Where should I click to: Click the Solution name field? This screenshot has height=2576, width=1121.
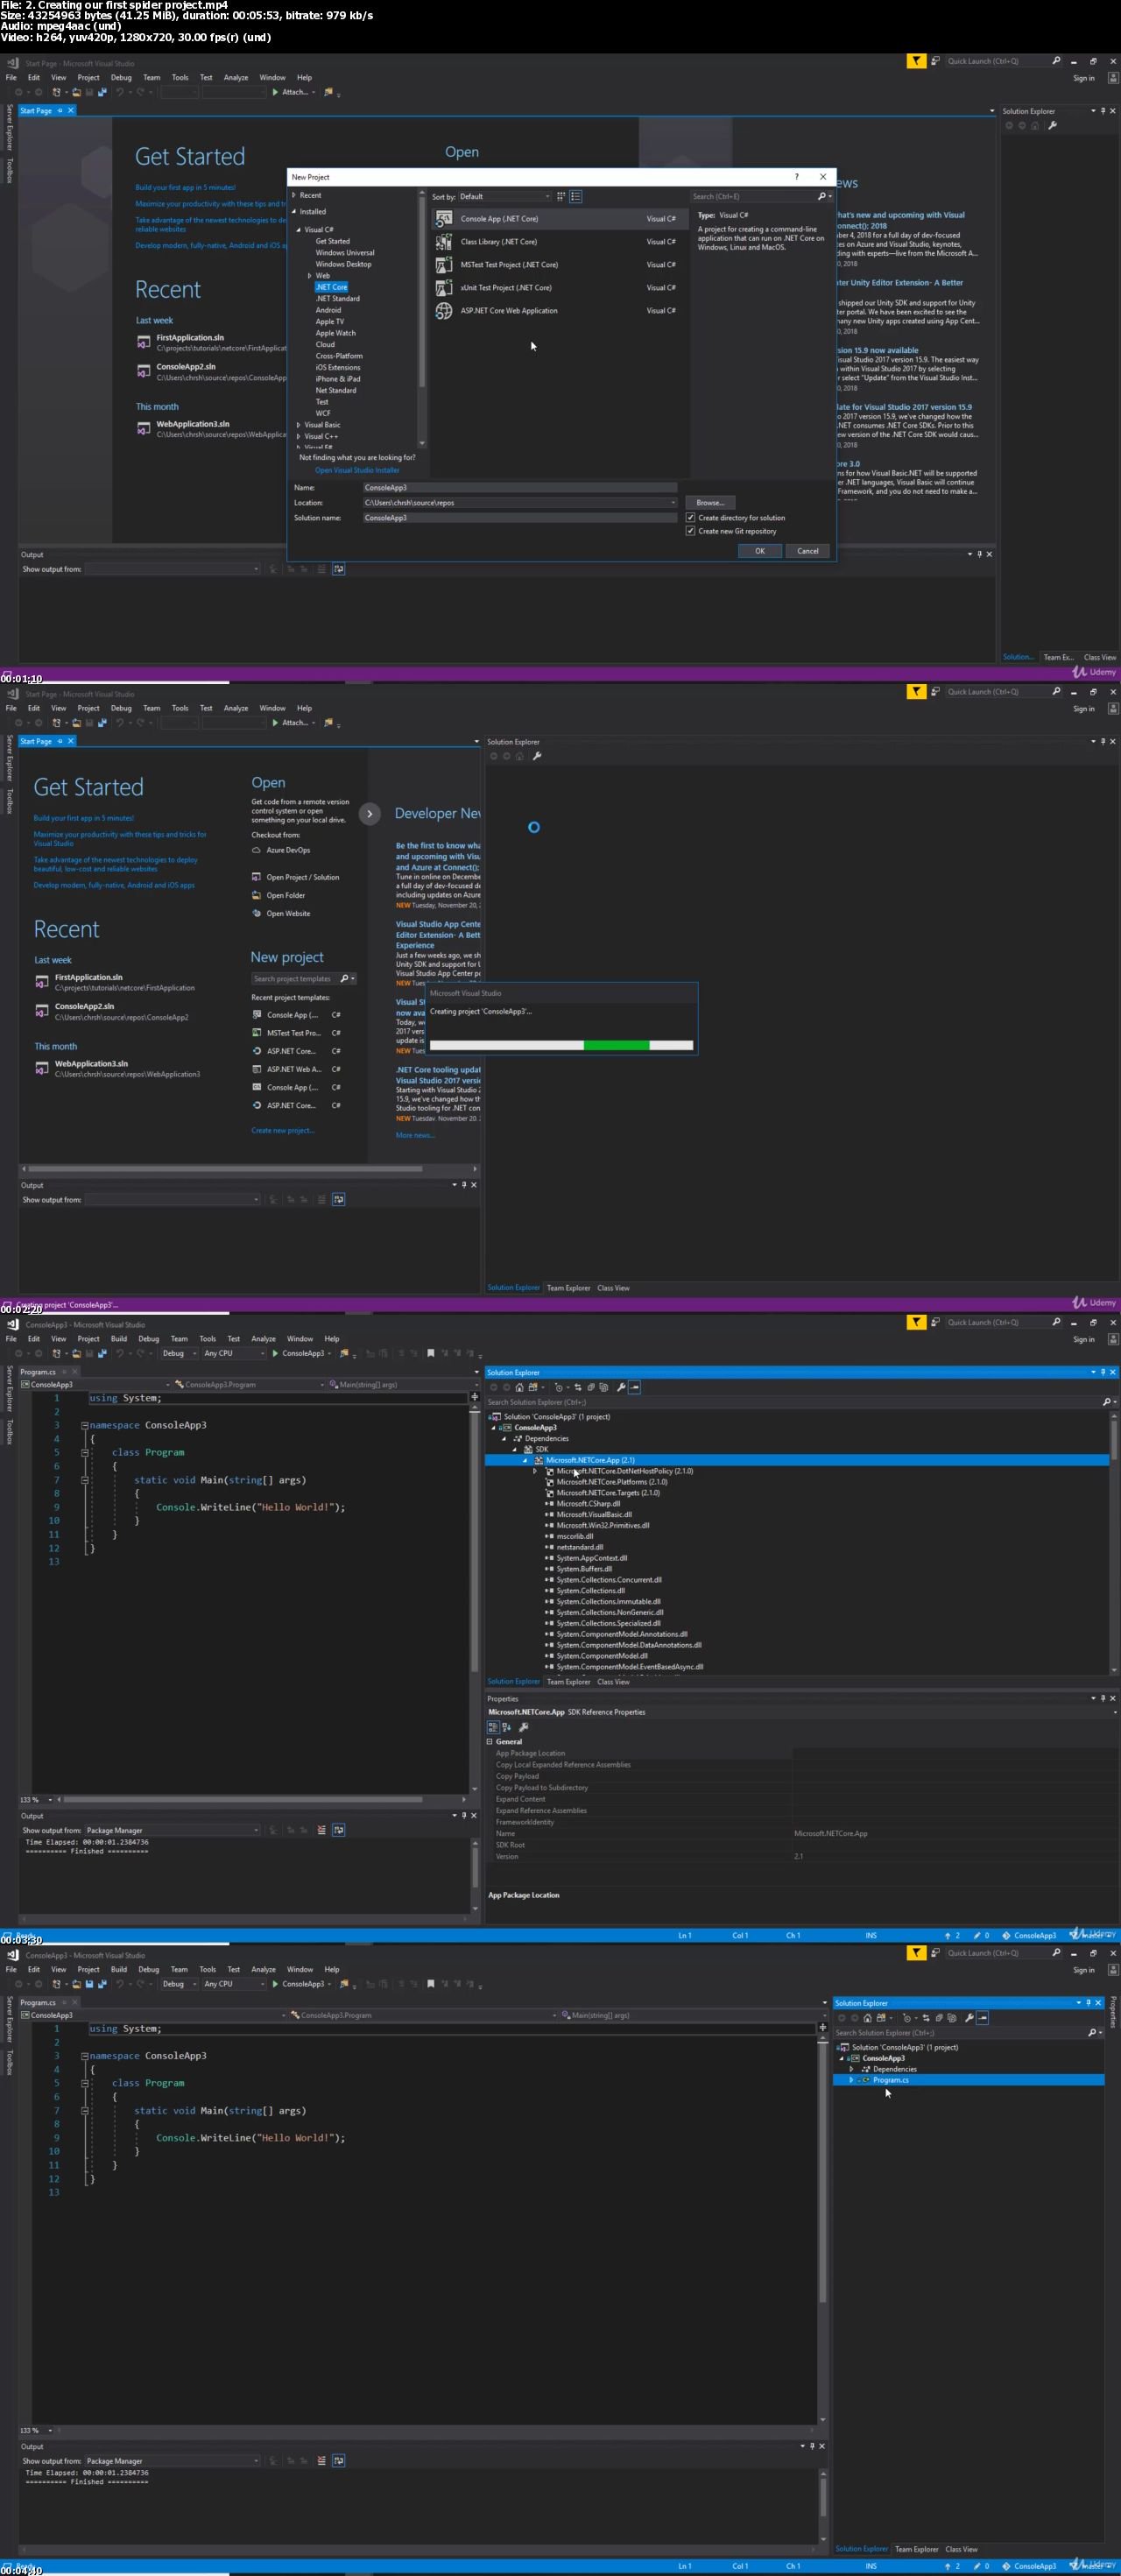tap(520, 517)
